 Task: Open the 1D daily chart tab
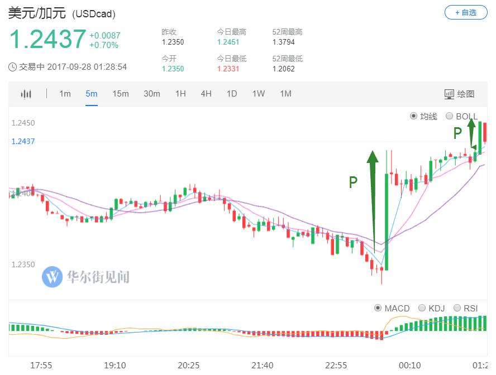pyautogui.click(x=231, y=94)
